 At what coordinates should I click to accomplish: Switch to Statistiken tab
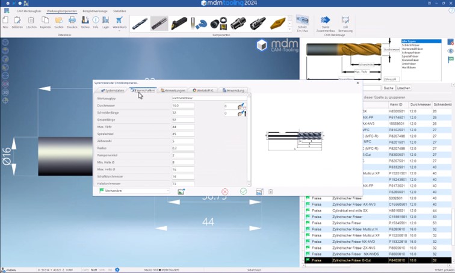[120, 11]
